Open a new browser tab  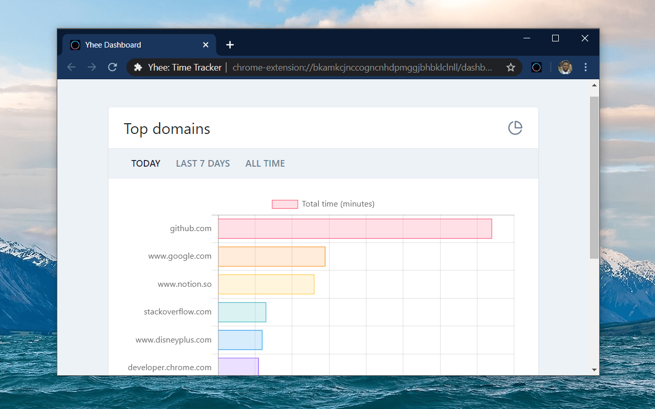click(230, 45)
